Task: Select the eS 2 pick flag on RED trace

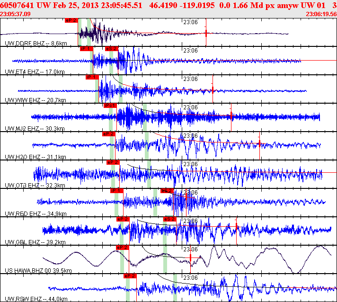Action: [167, 191]
